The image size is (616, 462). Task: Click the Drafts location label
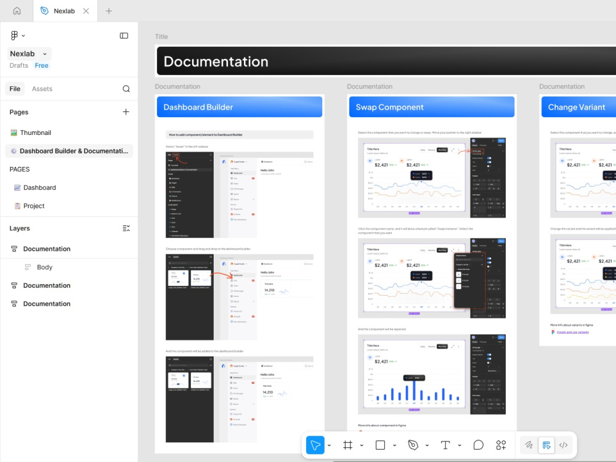point(19,66)
